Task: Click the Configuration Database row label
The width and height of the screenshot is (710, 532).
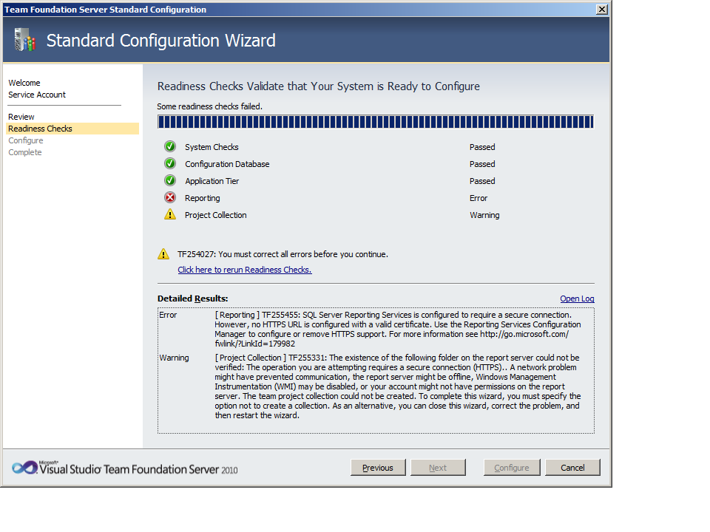Action: 227,164
